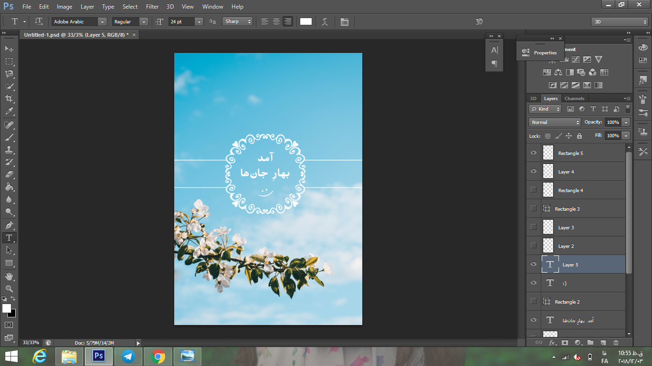The image size is (652, 366).
Task: Switch to the 3D panel tab
Action: coord(533,98)
